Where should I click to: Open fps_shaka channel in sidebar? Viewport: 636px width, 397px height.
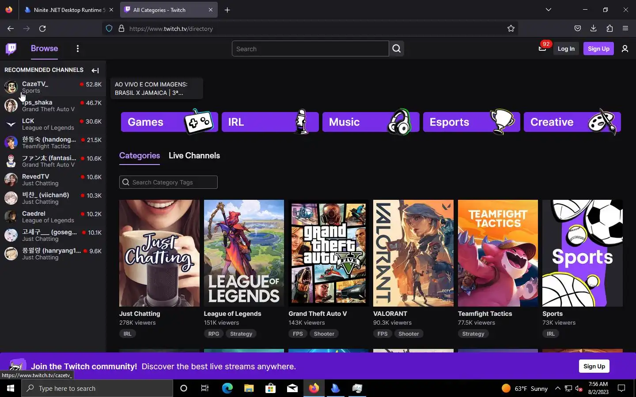pos(53,105)
